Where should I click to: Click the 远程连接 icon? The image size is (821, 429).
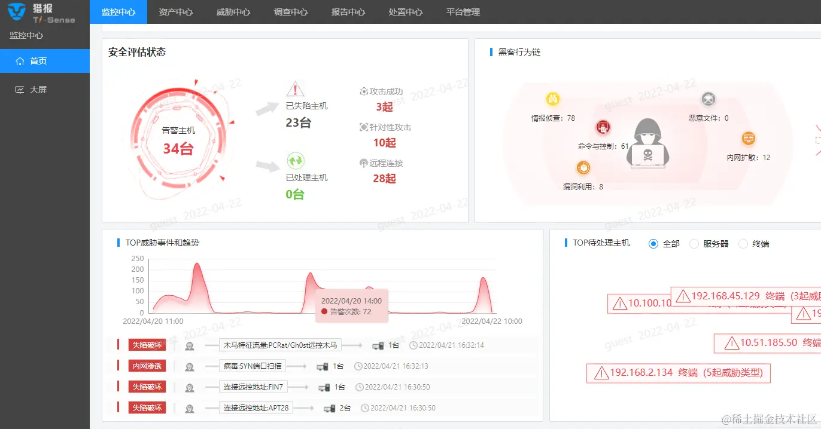[363, 163]
